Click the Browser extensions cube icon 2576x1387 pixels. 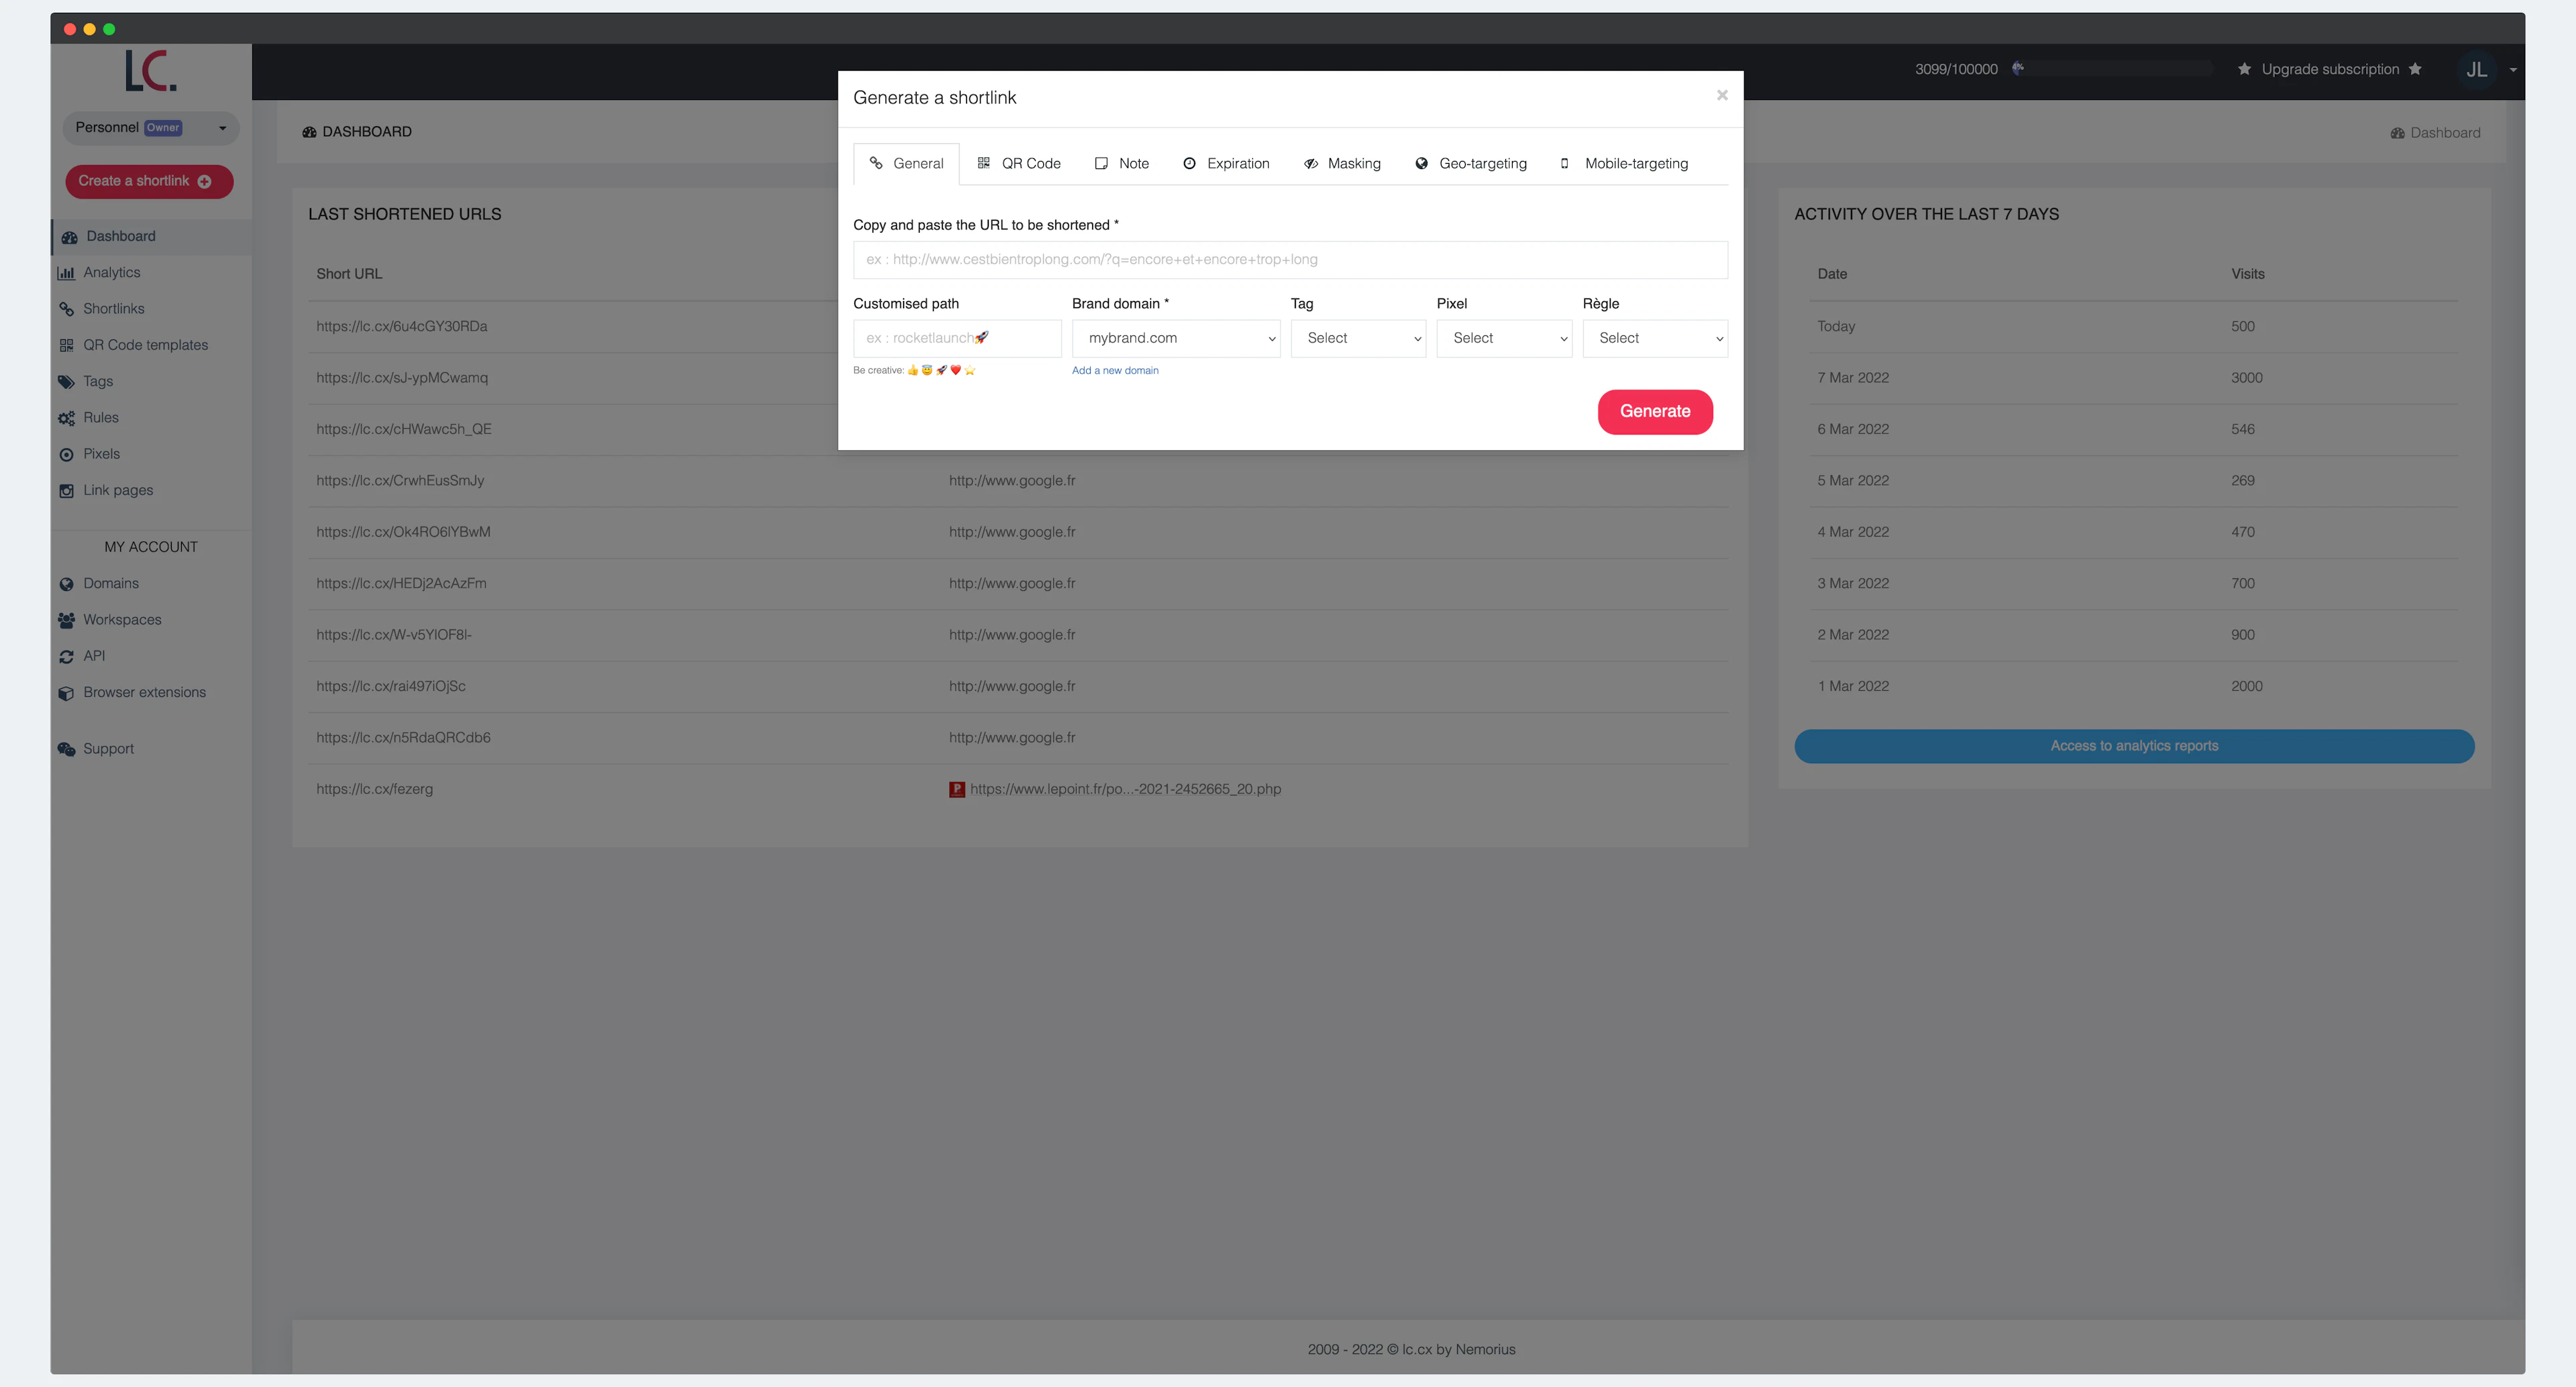coord(66,693)
